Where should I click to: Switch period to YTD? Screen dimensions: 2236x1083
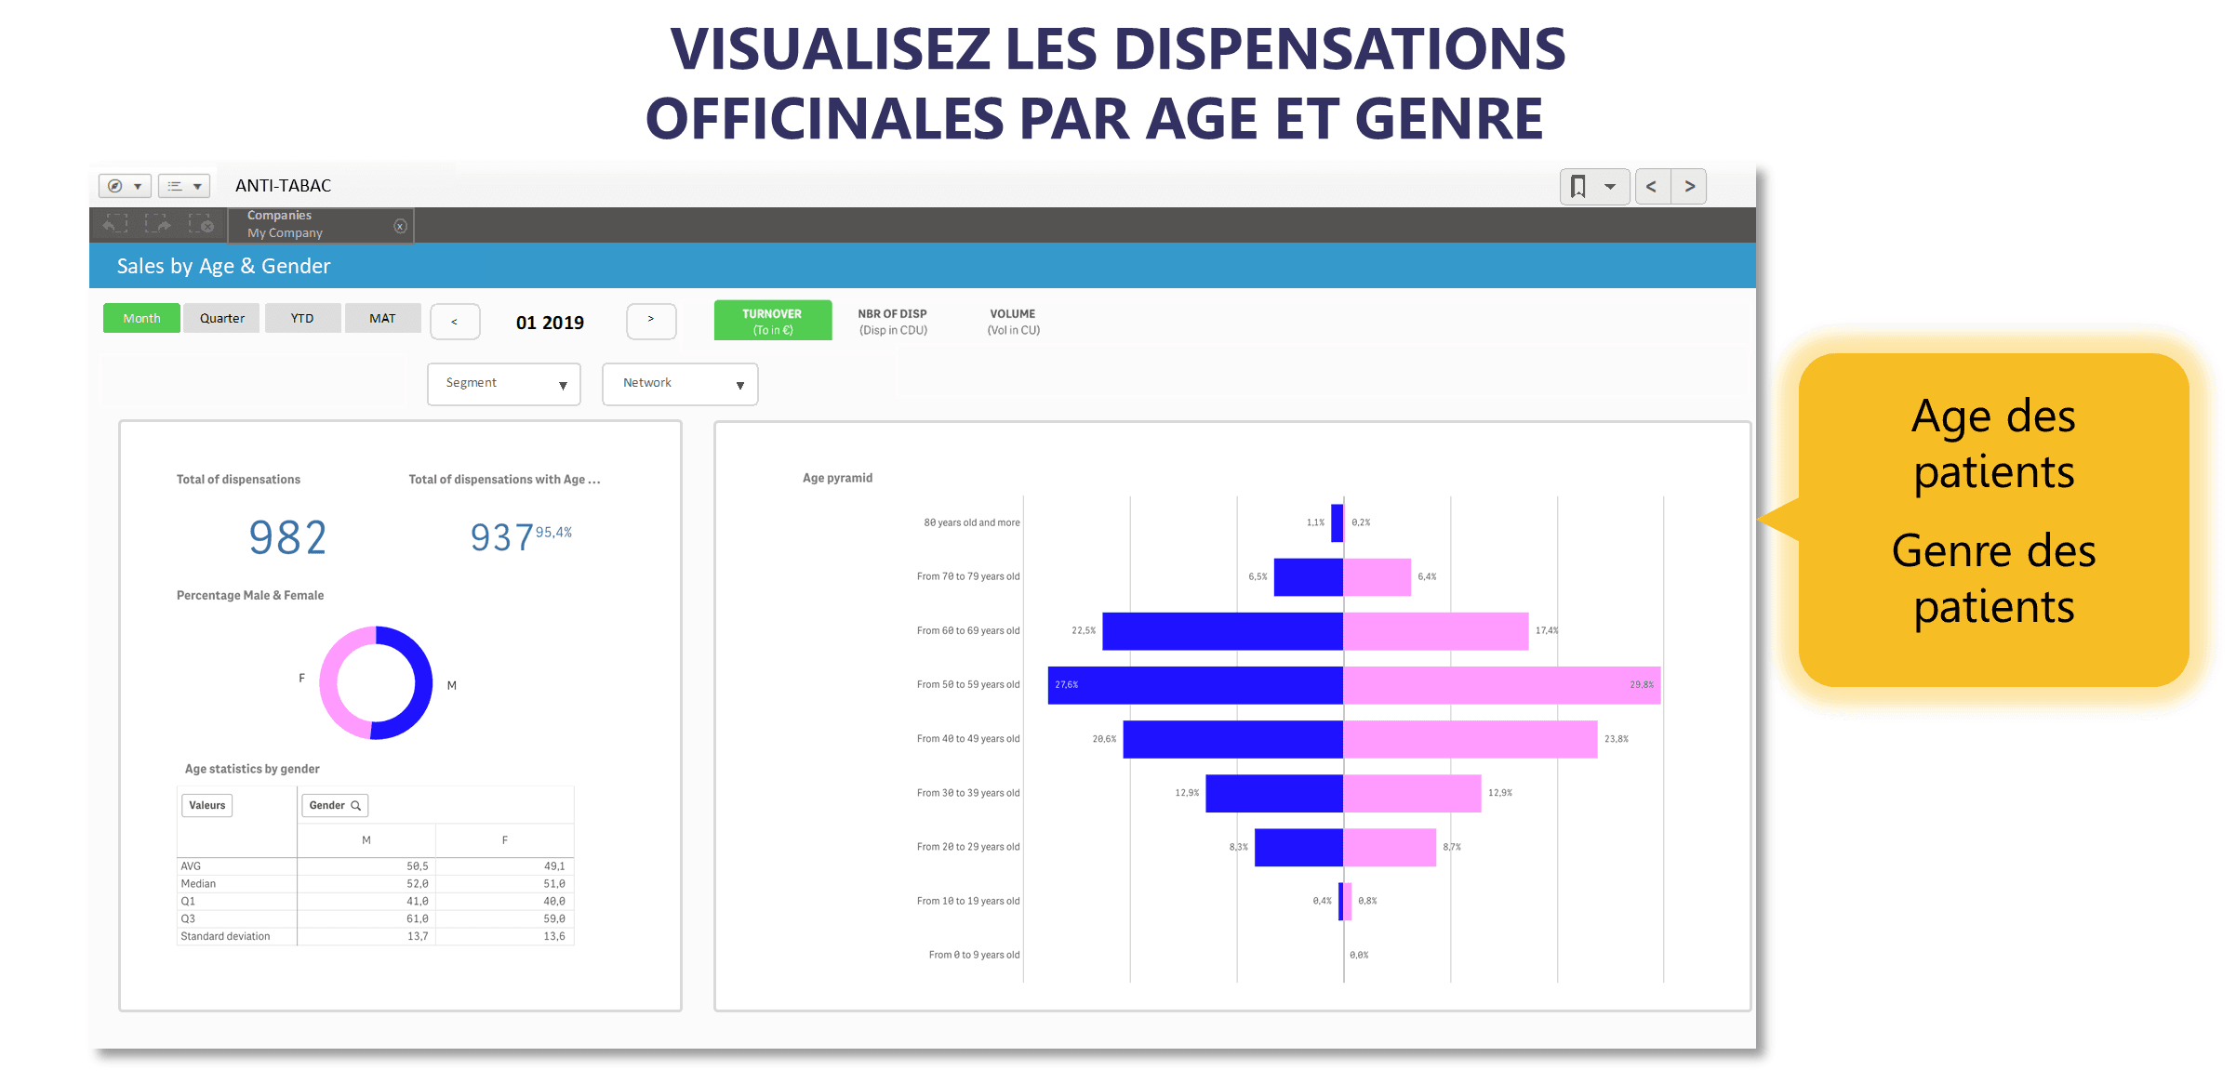(x=302, y=318)
